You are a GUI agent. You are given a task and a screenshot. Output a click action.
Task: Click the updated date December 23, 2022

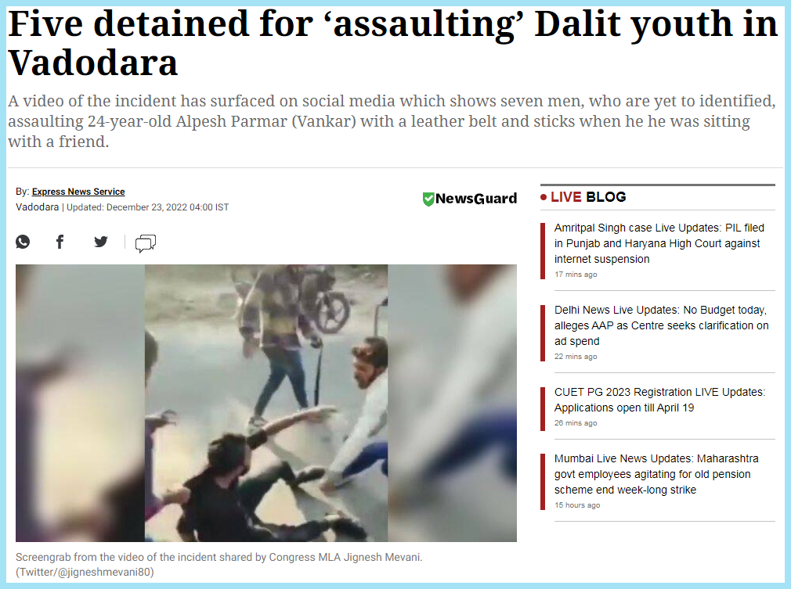147,207
